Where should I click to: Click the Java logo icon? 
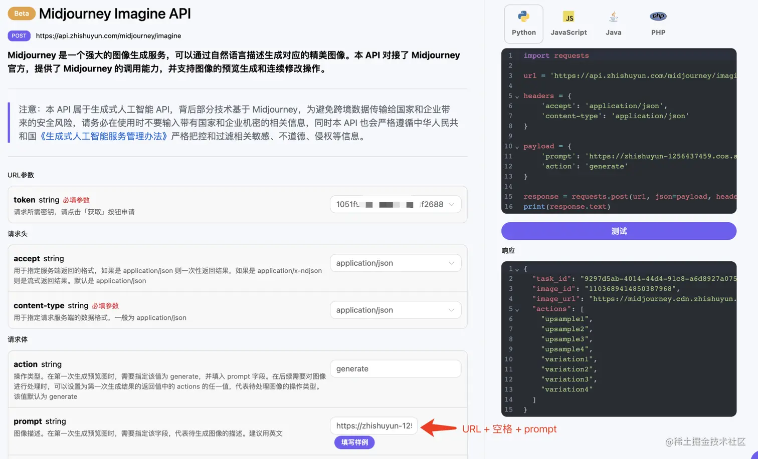(x=613, y=17)
